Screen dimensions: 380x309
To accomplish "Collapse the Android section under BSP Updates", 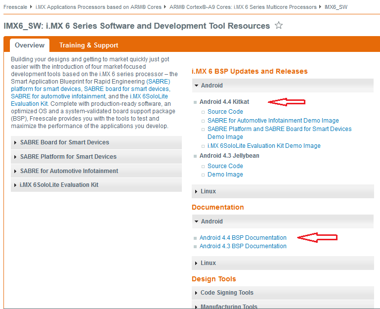I will (283, 86).
